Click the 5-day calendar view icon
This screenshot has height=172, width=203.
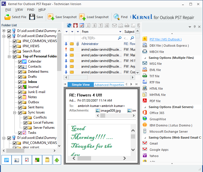click(x=94, y=25)
